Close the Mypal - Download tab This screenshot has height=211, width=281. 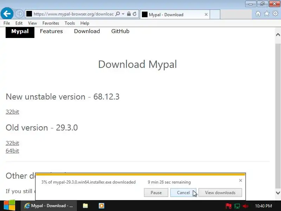coord(206,14)
